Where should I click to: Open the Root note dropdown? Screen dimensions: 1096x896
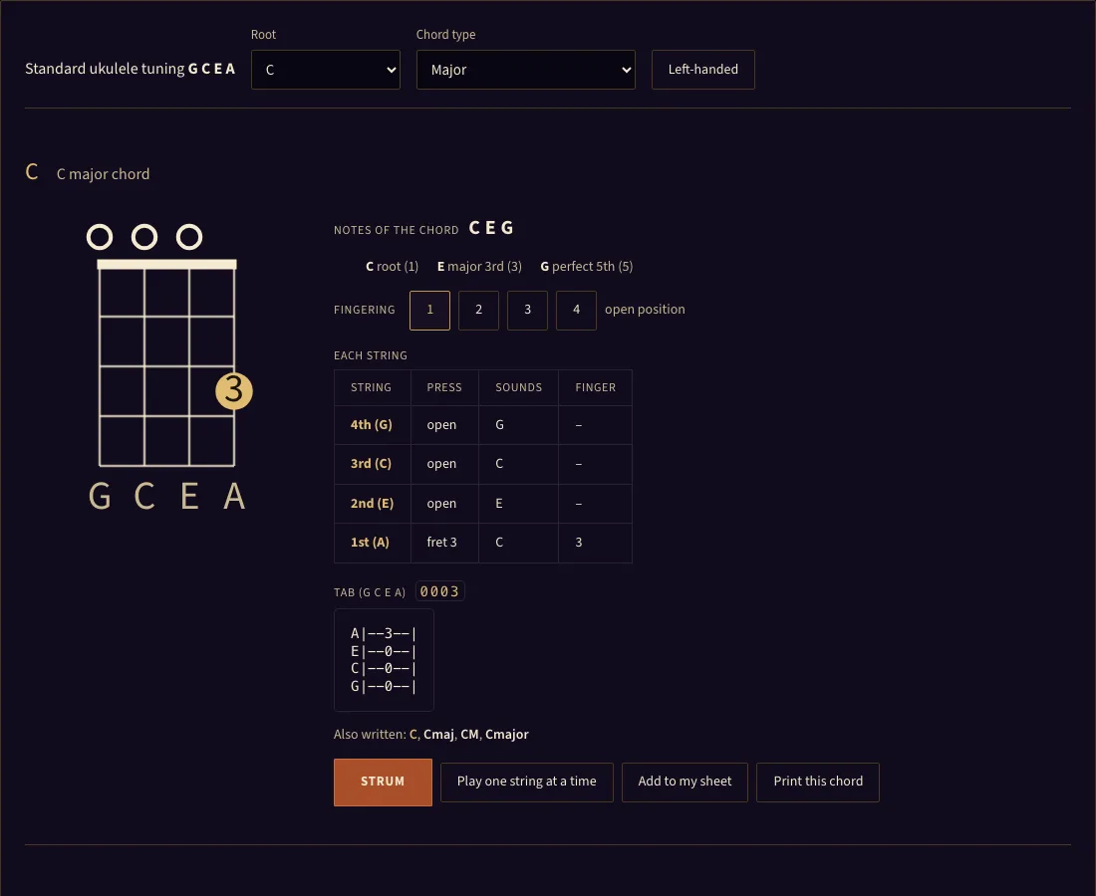tap(325, 70)
